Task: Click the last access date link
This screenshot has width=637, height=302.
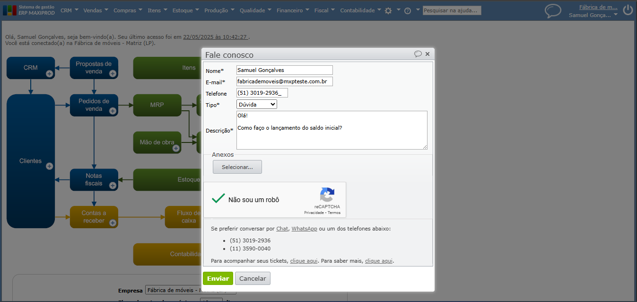Action: tap(215, 36)
